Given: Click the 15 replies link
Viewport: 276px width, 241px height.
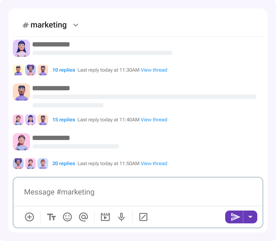Looking at the screenshot, I should [64, 120].
